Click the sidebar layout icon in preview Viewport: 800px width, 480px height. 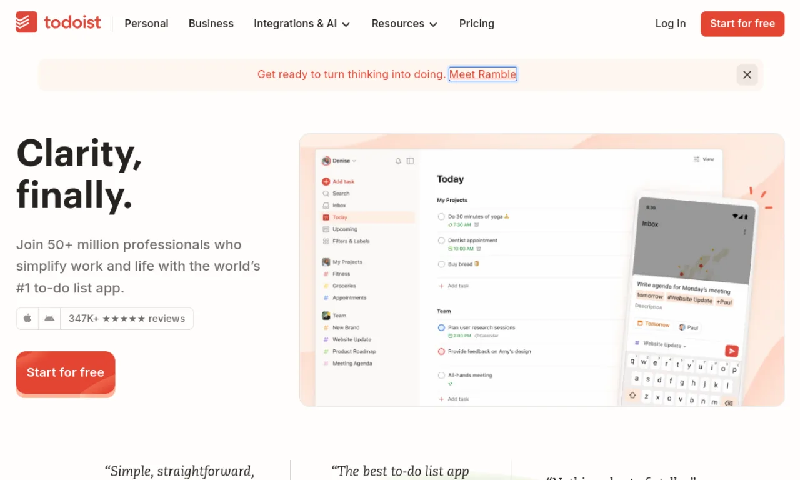click(410, 161)
